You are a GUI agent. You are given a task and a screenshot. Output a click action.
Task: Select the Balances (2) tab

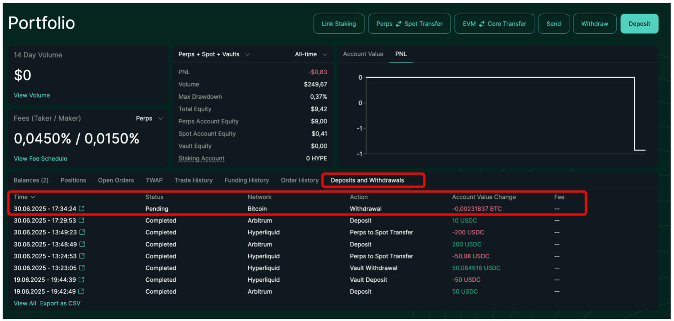click(x=31, y=180)
